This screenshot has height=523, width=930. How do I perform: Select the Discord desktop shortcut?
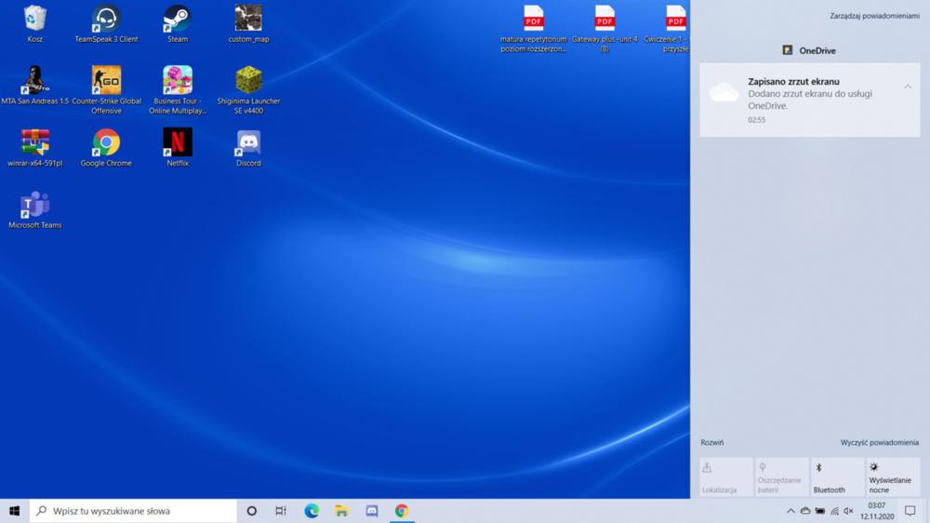pos(248,148)
